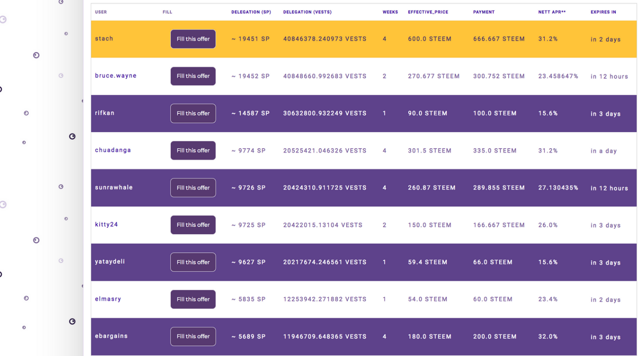Open the profile of user bruce.wayne
Image resolution: width=642 pixels, height=356 pixels.
pos(116,76)
